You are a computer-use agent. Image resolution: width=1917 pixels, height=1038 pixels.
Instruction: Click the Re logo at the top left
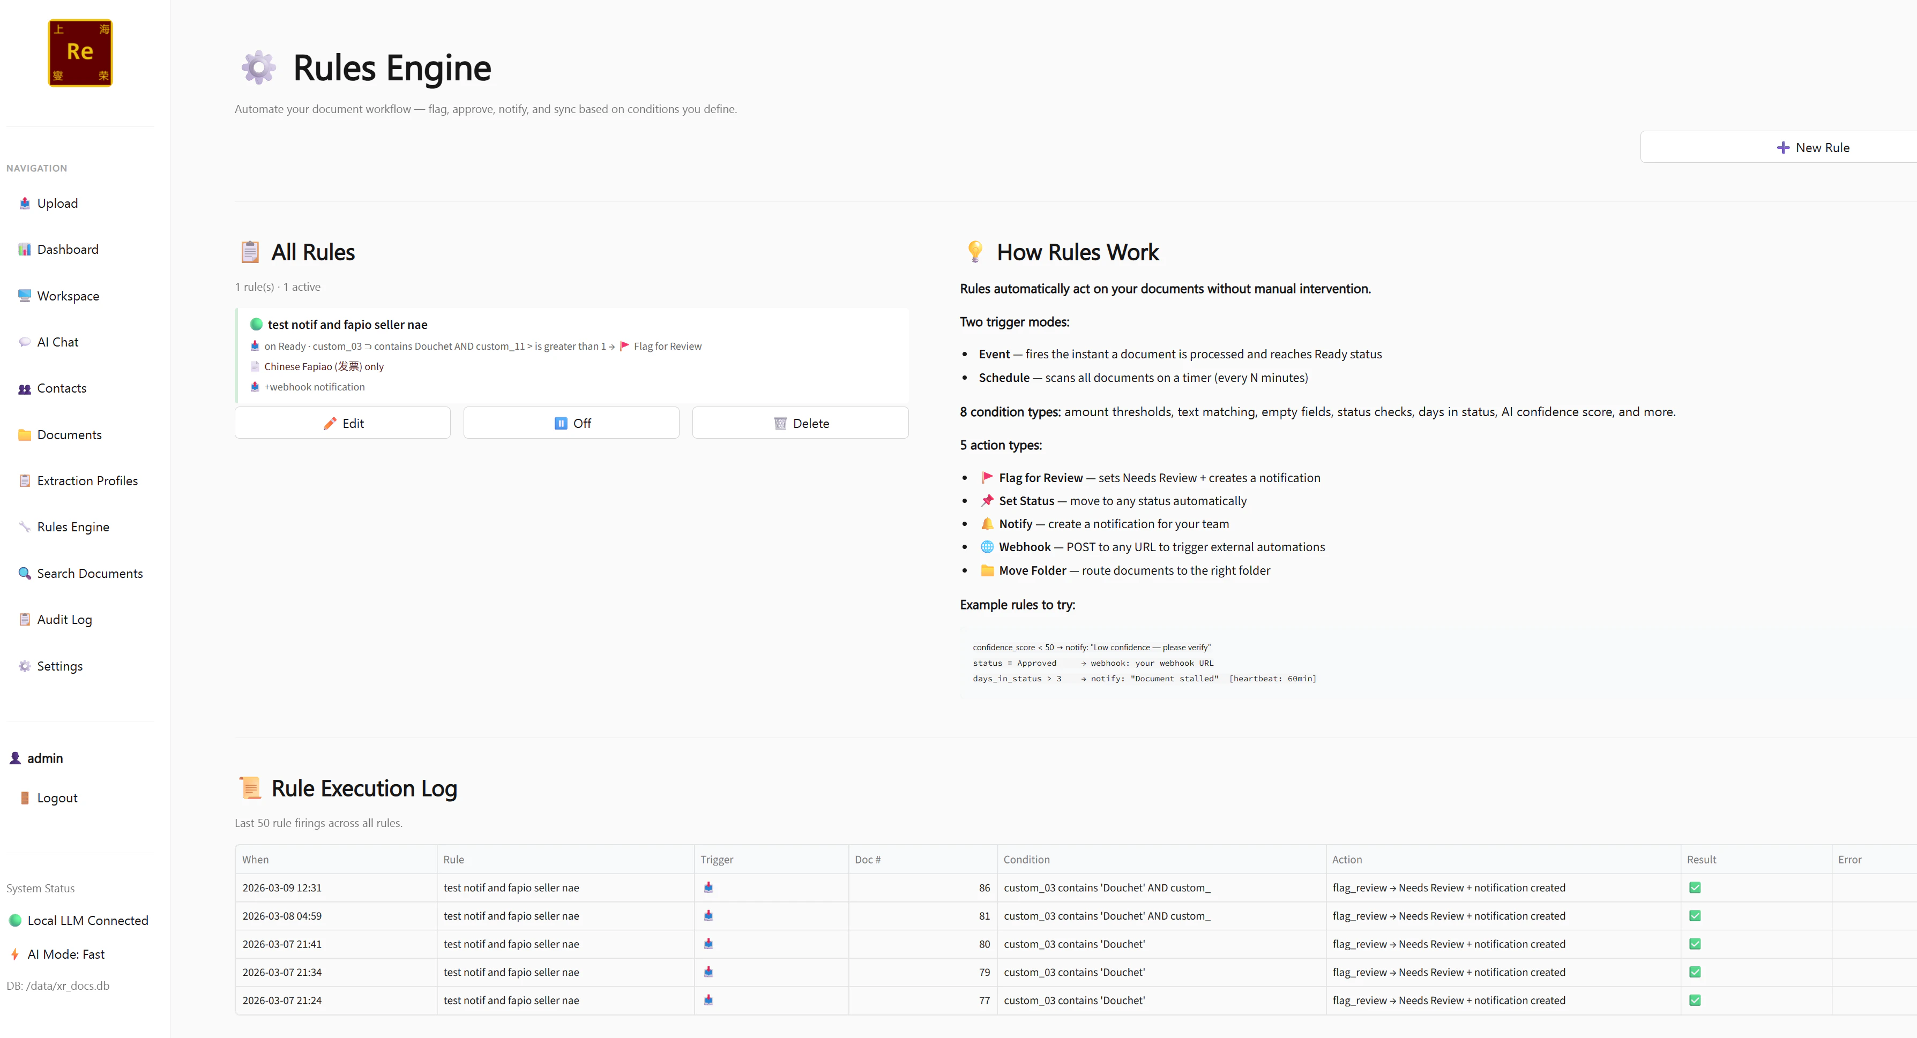coord(80,52)
